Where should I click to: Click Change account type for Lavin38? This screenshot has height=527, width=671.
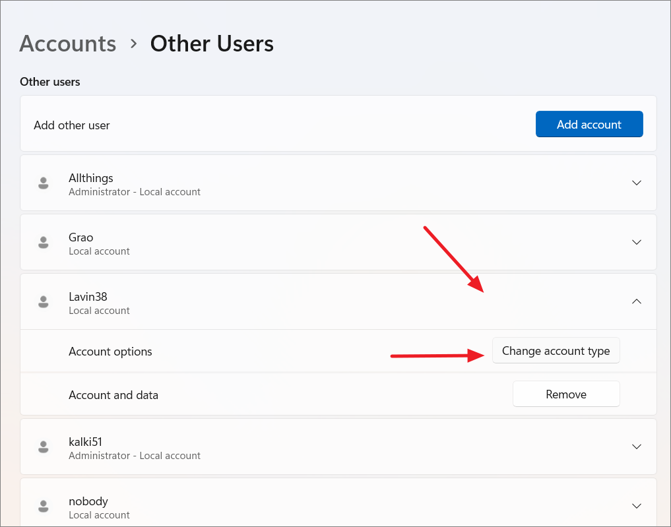click(x=556, y=350)
